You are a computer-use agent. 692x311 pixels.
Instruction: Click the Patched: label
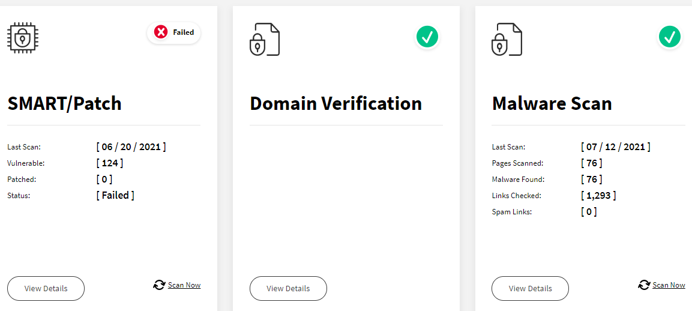(22, 180)
